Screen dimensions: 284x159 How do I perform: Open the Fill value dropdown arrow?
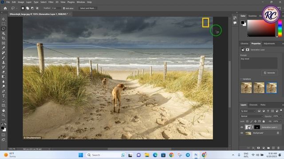pos(280,121)
